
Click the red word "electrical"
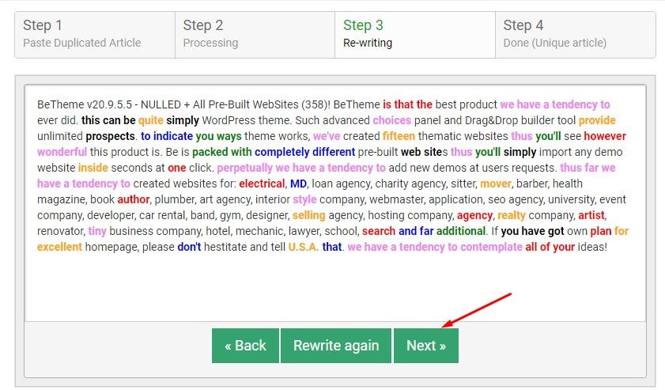point(262,184)
